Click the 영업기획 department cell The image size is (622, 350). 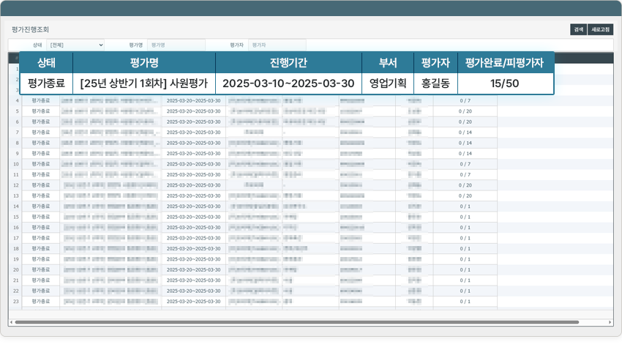(x=388, y=83)
